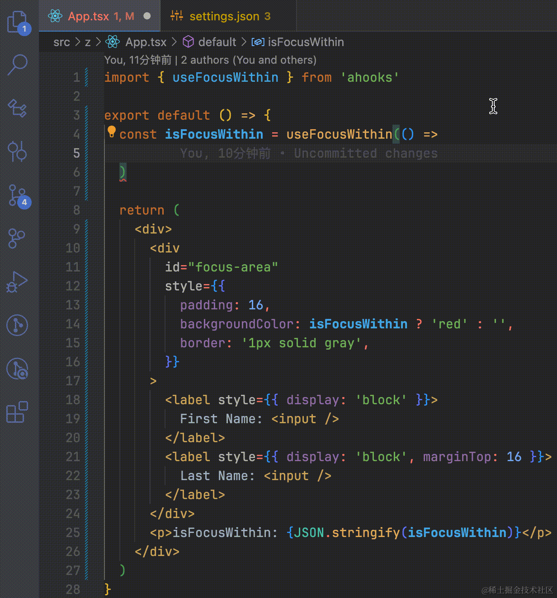Click "First Name:" text on line 19
The width and height of the screenshot is (557, 598).
tap(221, 419)
